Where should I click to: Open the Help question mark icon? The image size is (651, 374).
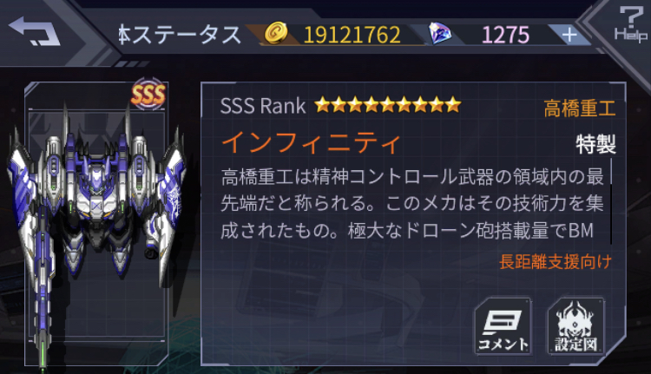coord(631,23)
